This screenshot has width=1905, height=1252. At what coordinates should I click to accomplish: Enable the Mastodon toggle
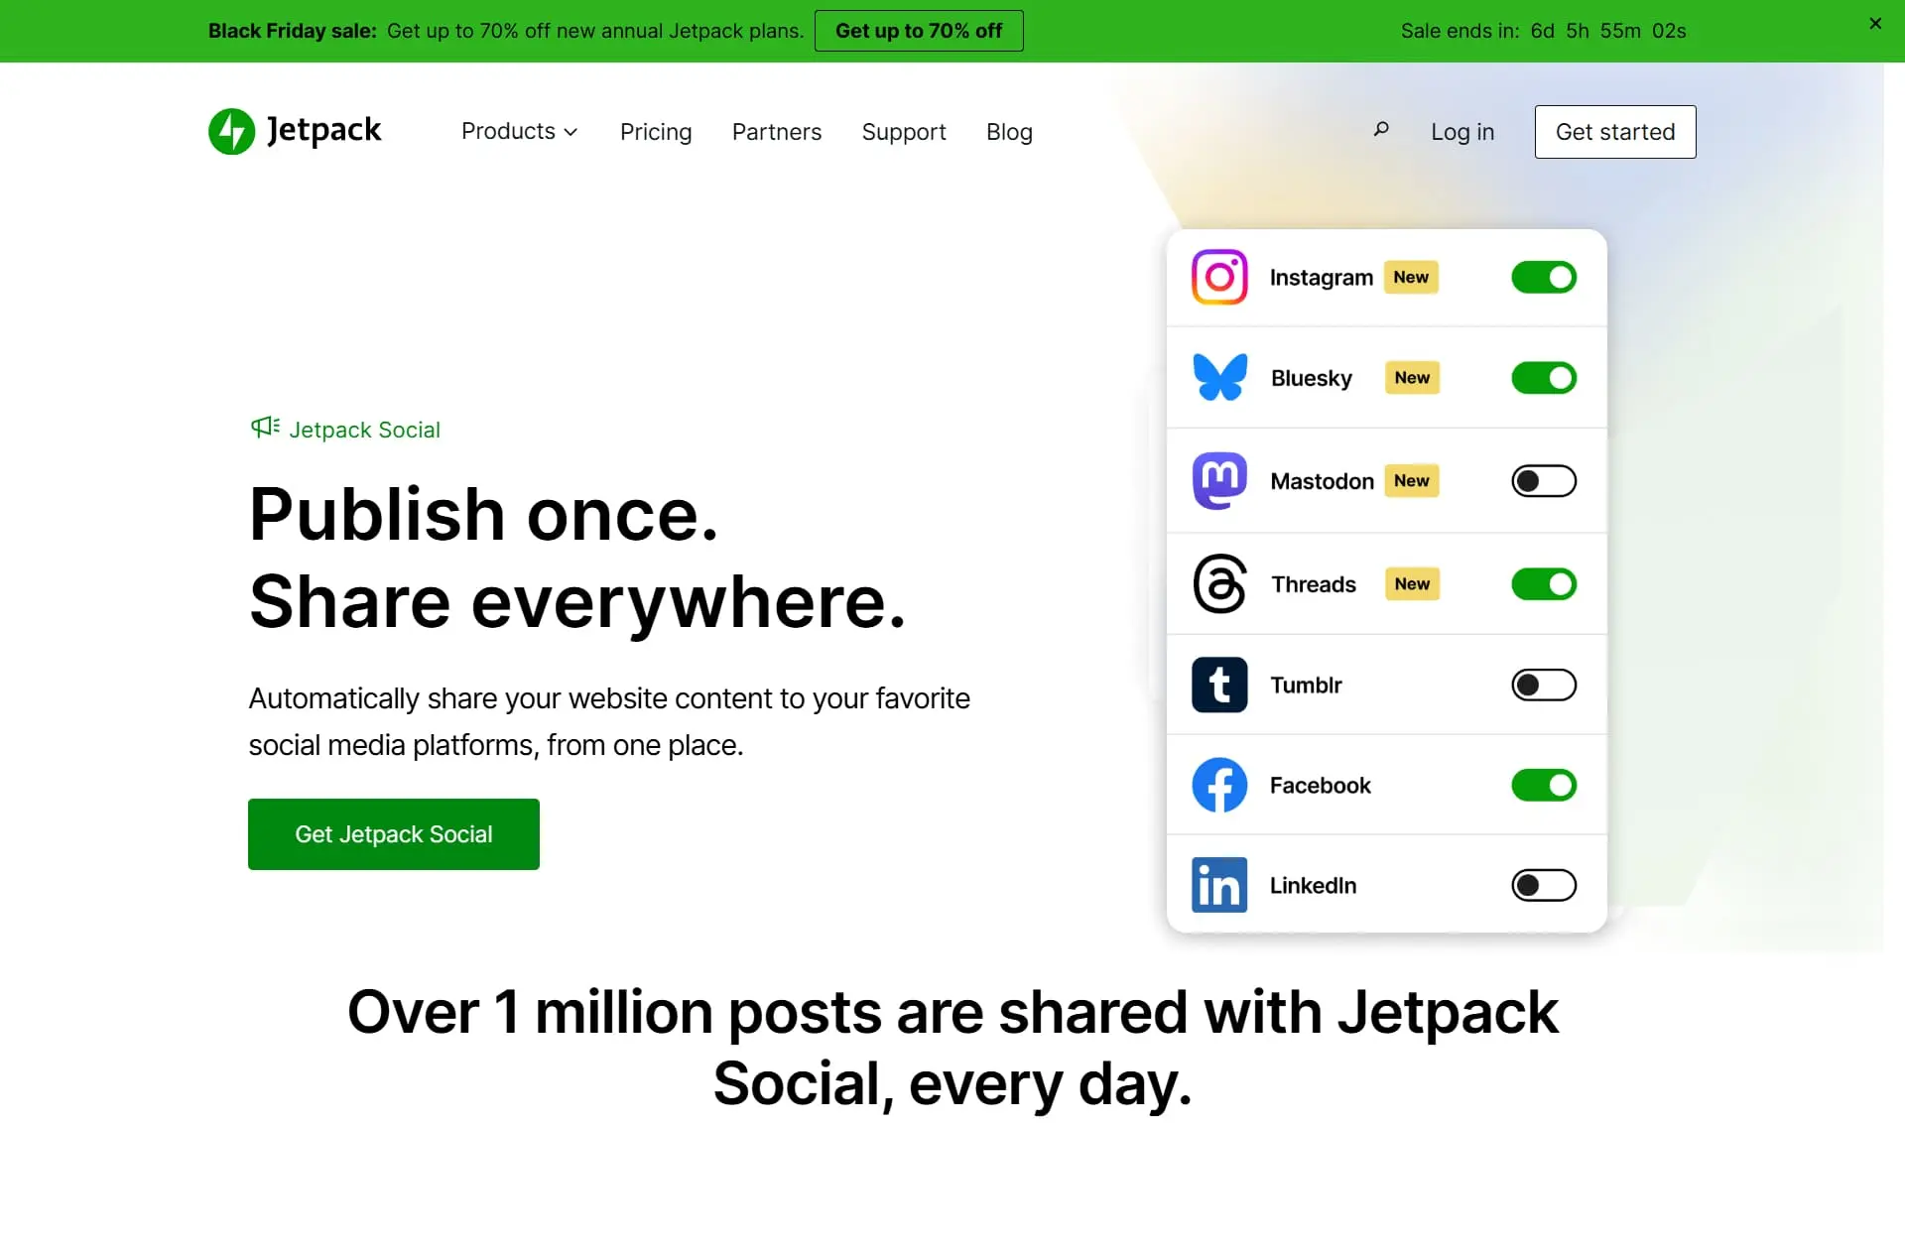1544,481
